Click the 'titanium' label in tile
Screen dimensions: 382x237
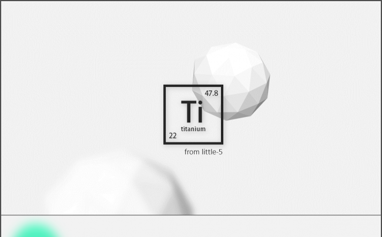(193, 129)
